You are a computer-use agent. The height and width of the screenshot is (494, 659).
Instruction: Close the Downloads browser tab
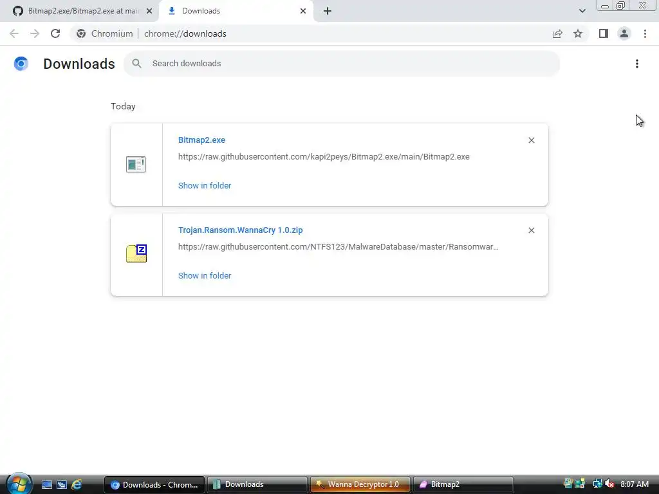click(x=303, y=11)
